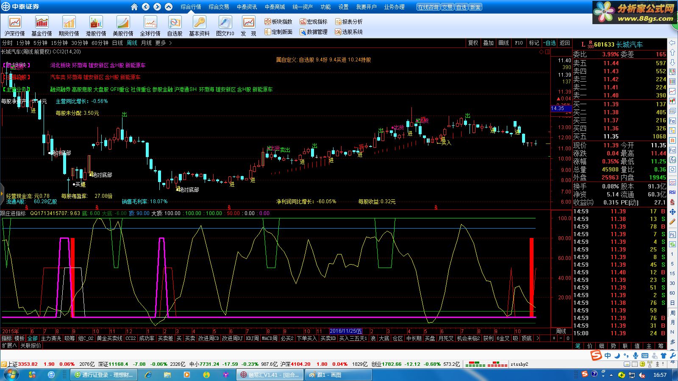Image resolution: width=678 pixels, height=381 pixels.
Task: Click the RSI indicator icon in right sidebar
Action: 672,192
